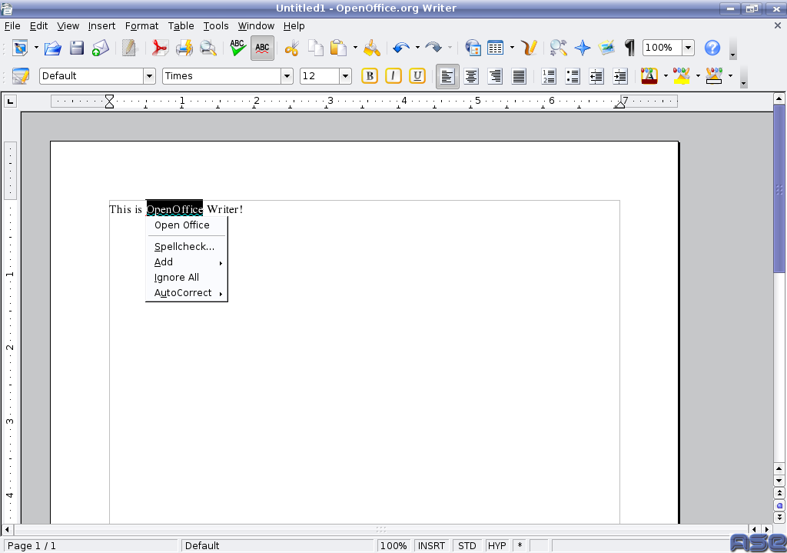Open OpenOffice Help question mark icon

coord(712,48)
